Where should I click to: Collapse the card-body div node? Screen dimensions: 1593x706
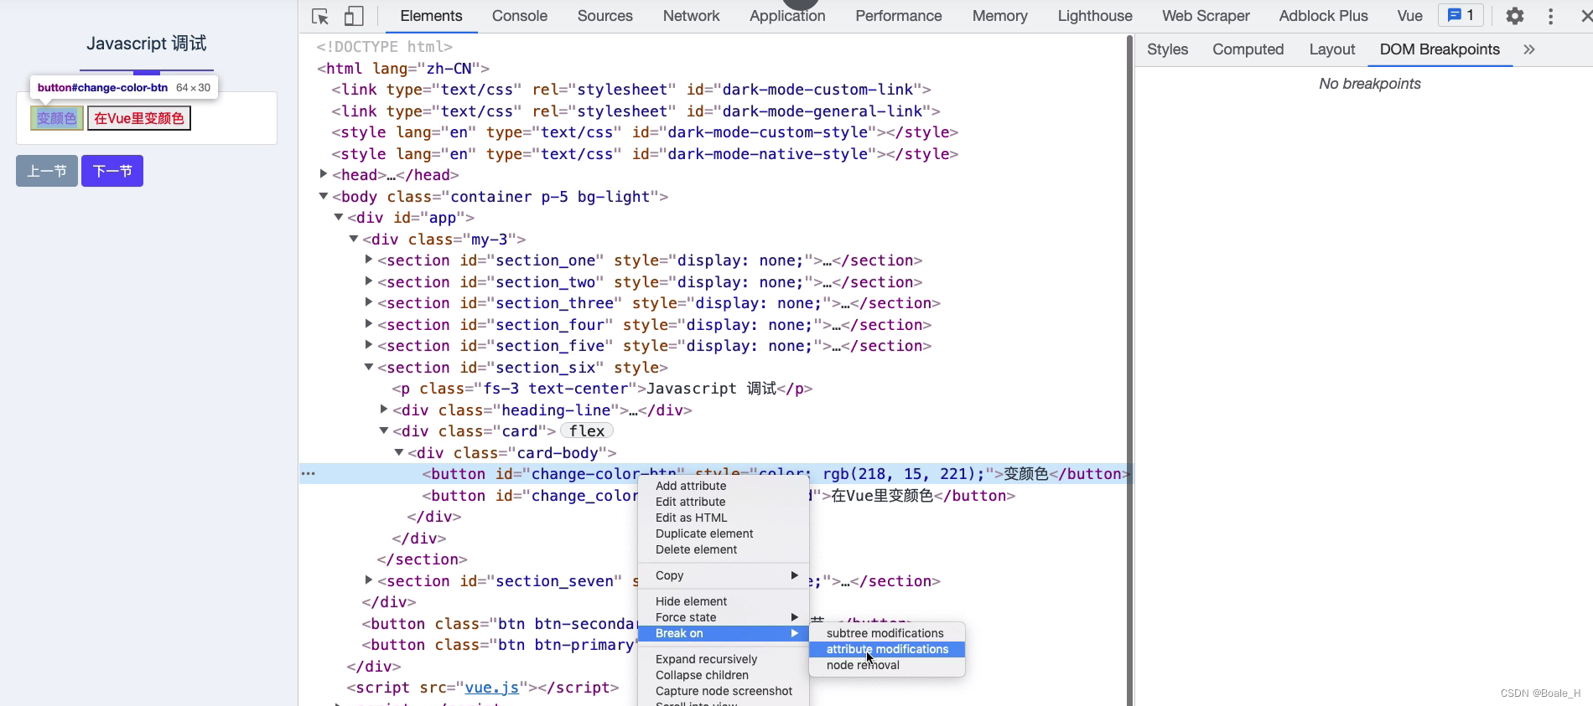399,452
